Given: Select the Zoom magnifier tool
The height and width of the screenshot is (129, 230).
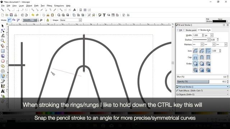Looking at the screenshot, I should click(x=3, y=41).
